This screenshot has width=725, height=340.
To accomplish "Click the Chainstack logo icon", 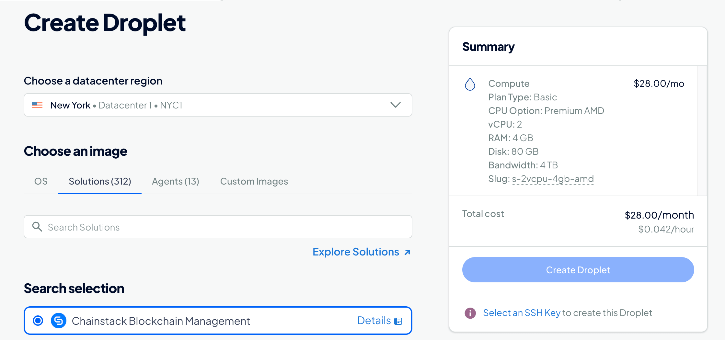I will 59,321.
